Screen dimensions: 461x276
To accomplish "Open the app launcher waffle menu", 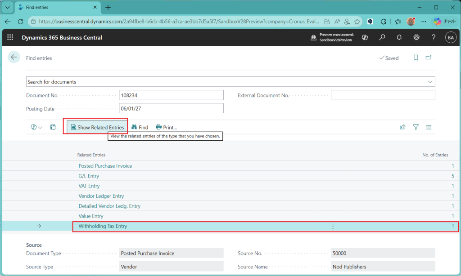I will coord(10,38).
